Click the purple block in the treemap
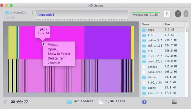 coord(108,43)
